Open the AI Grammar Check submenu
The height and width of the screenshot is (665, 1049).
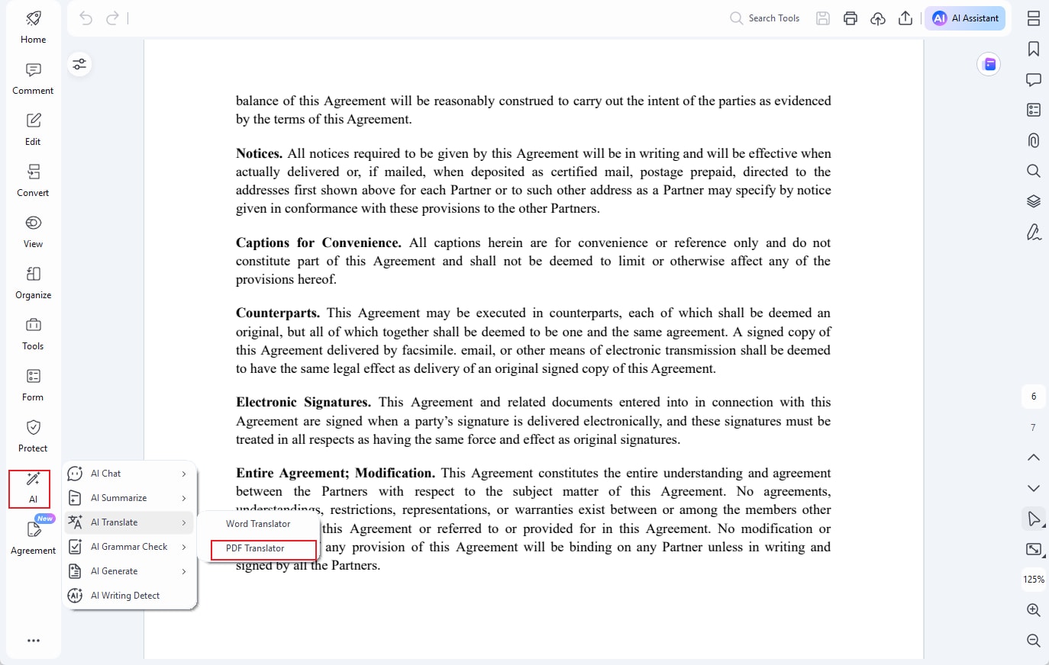point(128,547)
